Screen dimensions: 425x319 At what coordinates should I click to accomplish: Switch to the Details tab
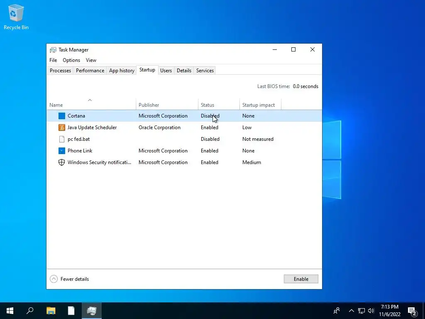(184, 71)
